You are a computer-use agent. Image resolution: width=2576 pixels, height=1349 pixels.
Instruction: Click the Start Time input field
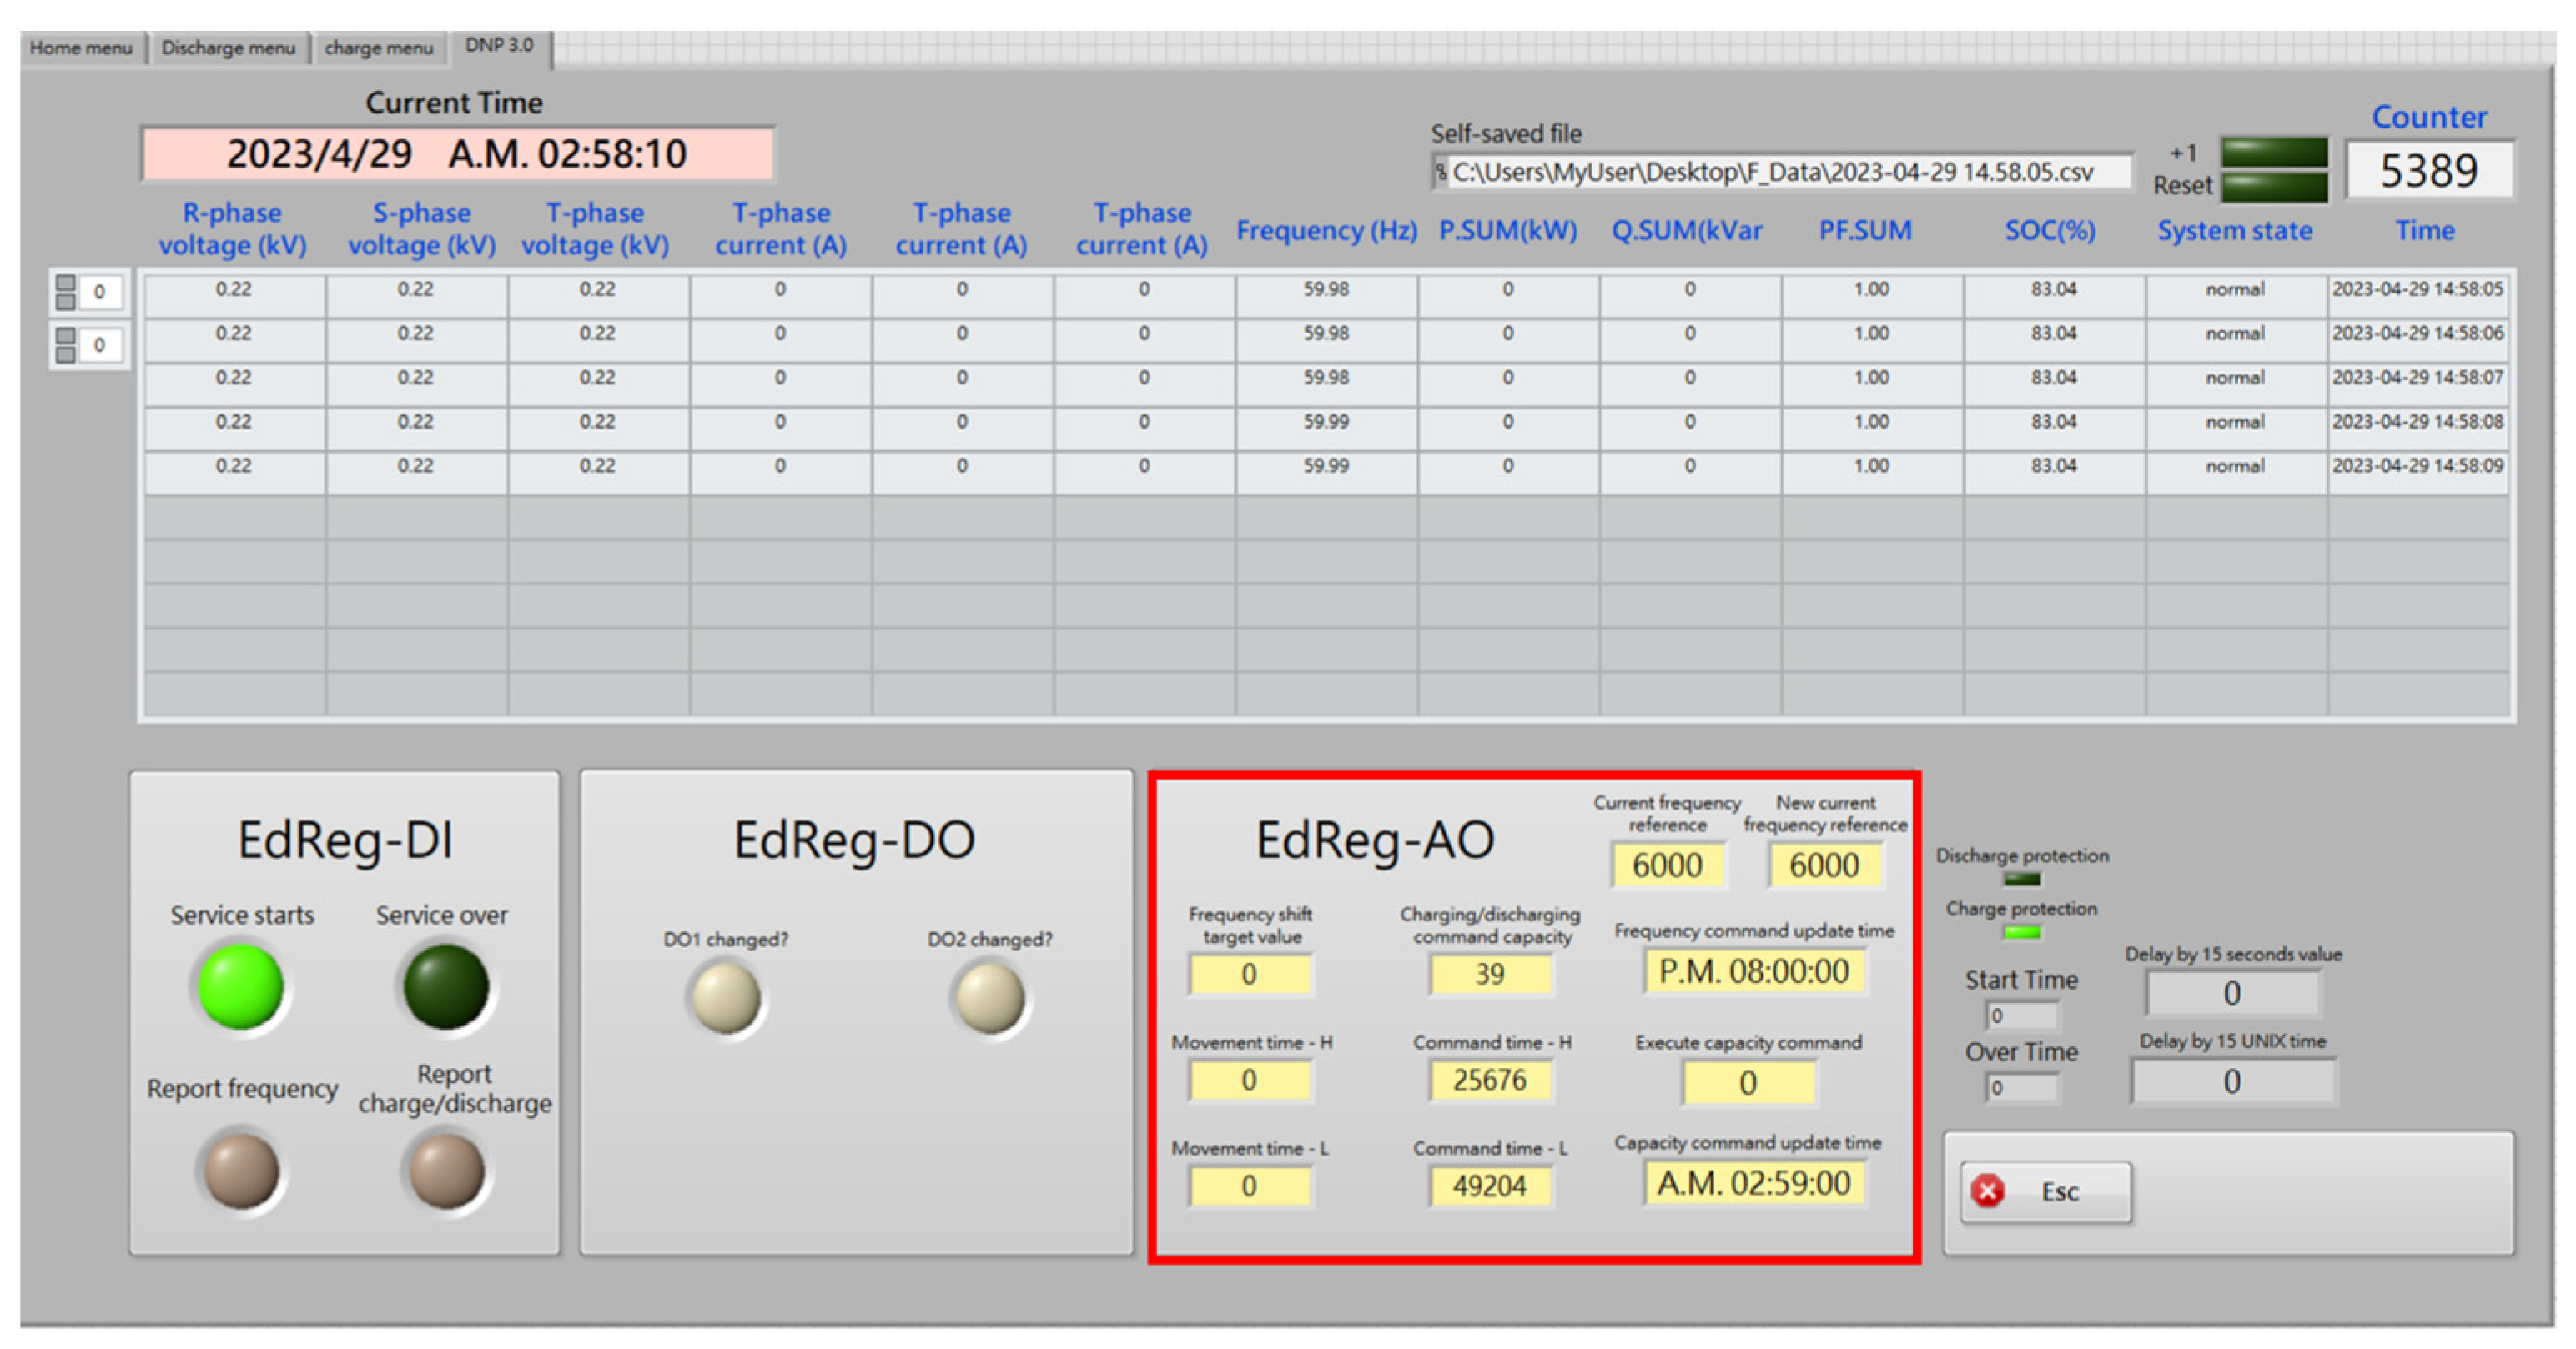click(2022, 1016)
